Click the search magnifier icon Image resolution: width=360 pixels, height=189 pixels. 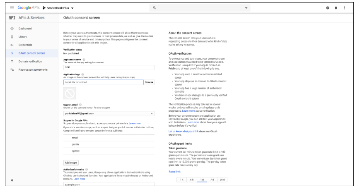coord(155,8)
